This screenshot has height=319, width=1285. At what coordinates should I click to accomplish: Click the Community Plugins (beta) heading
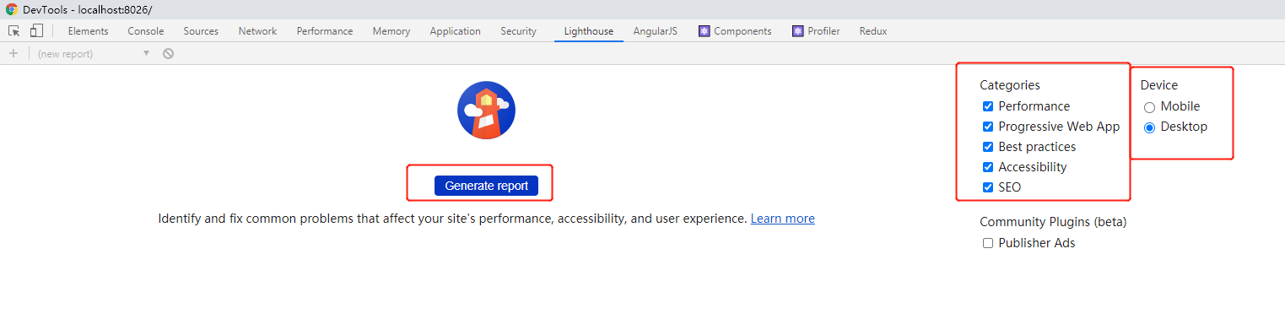[x=1053, y=222]
